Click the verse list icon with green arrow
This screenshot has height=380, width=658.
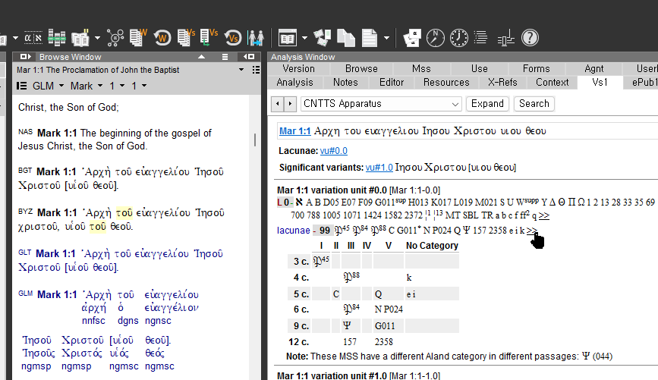(x=209, y=38)
